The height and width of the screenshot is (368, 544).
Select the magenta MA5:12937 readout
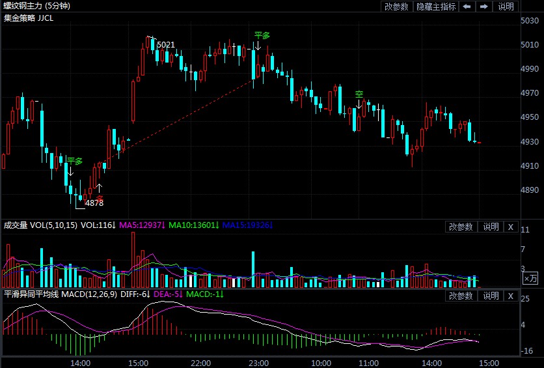click(x=143, y=225)
